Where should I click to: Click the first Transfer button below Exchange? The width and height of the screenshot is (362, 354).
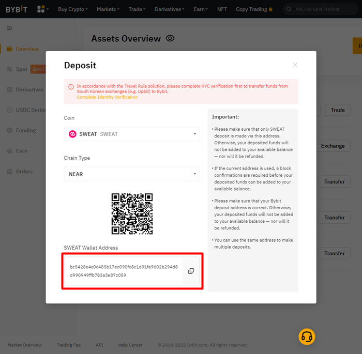335,181
